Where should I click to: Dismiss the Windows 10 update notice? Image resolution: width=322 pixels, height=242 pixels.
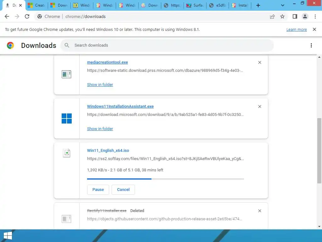(314, 29)
